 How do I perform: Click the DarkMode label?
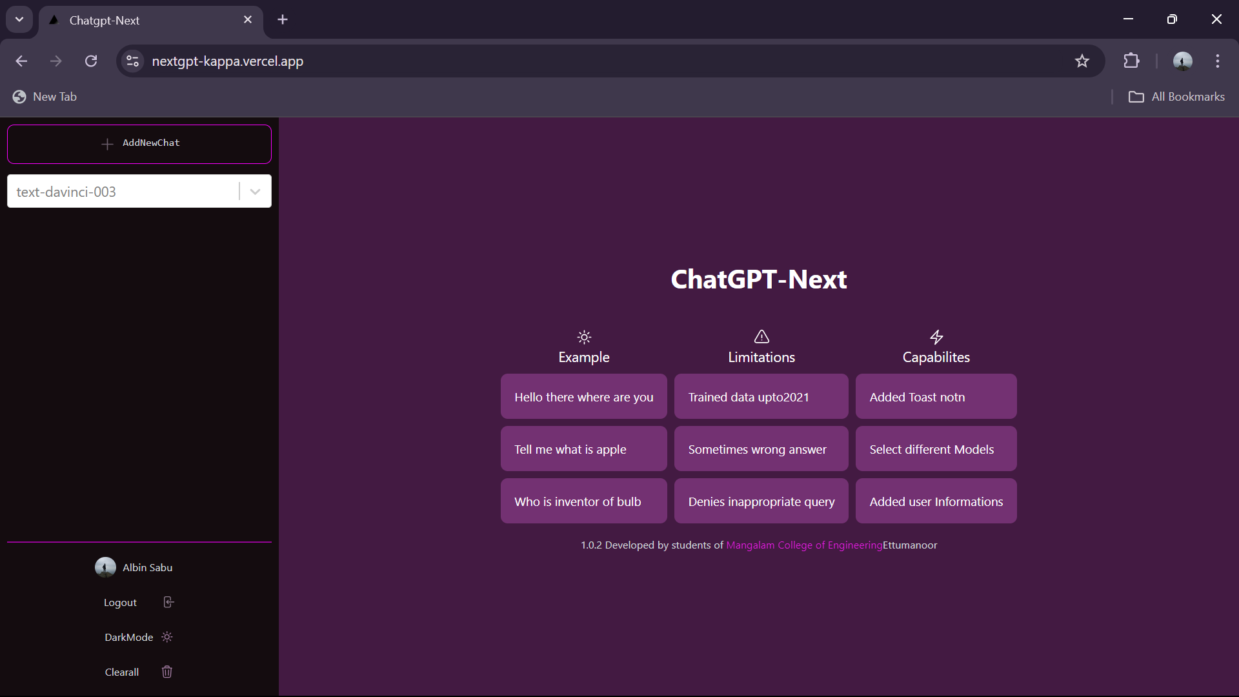tap(129, 638)
